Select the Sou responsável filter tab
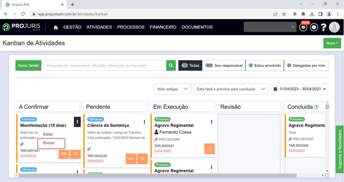This screenshot has width=344, height=182. (224, 65)
